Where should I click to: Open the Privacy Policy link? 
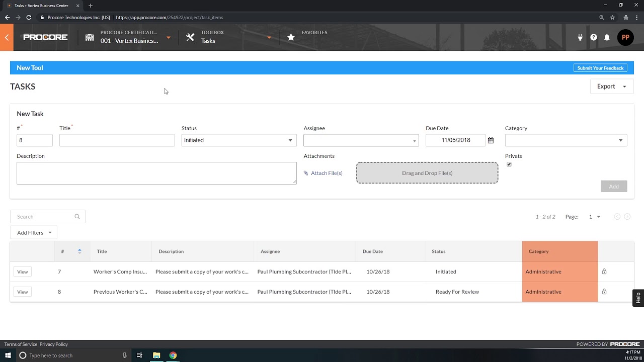click(x=54, y=344)
